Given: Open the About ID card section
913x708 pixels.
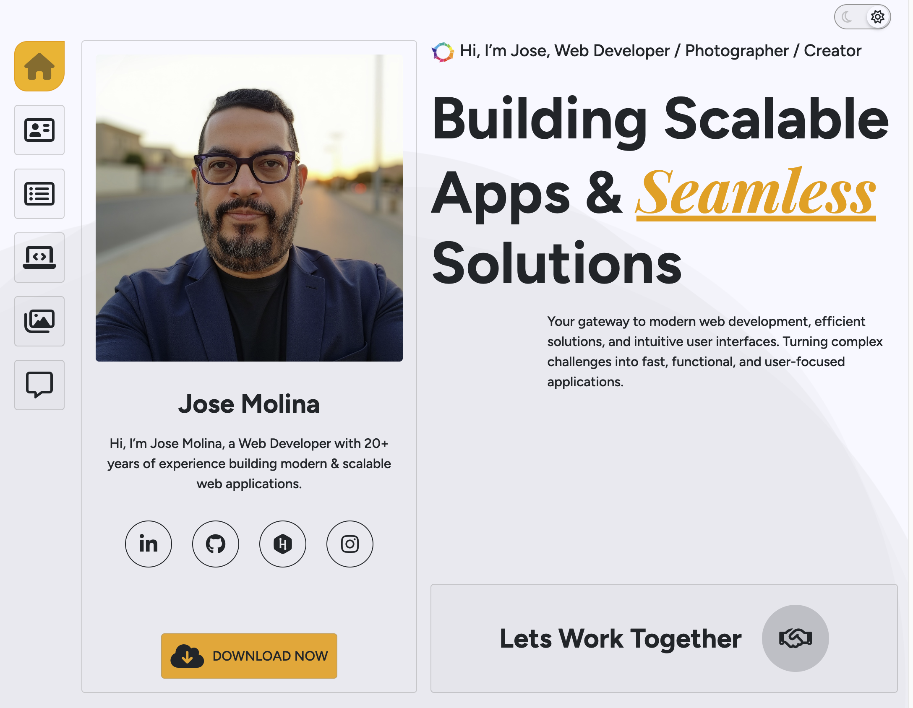Looking at the screenshot, I should pos(39,130).
